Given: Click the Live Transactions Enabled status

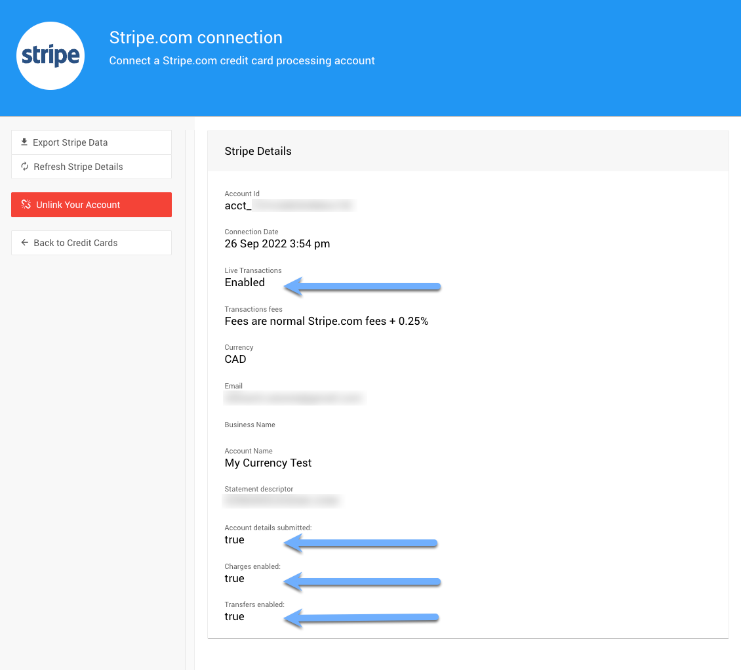Looking at the screenshot, I should 245,283.
